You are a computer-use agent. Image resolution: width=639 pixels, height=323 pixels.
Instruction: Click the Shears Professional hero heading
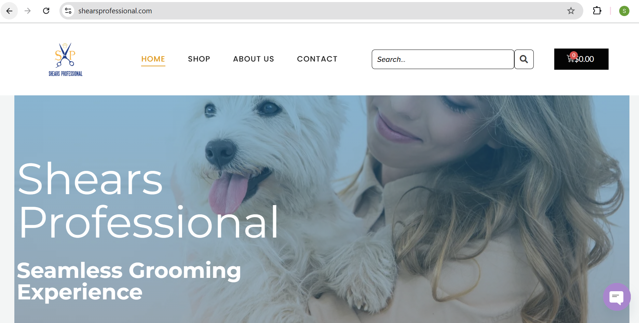pyautogui.click(x=148, y=200)
